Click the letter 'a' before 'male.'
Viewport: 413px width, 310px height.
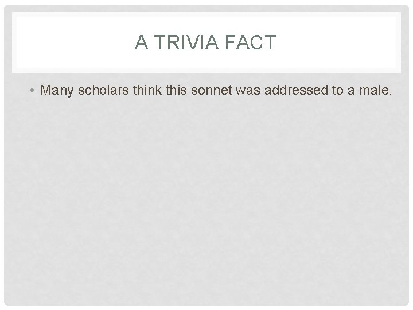coord(351,92)
